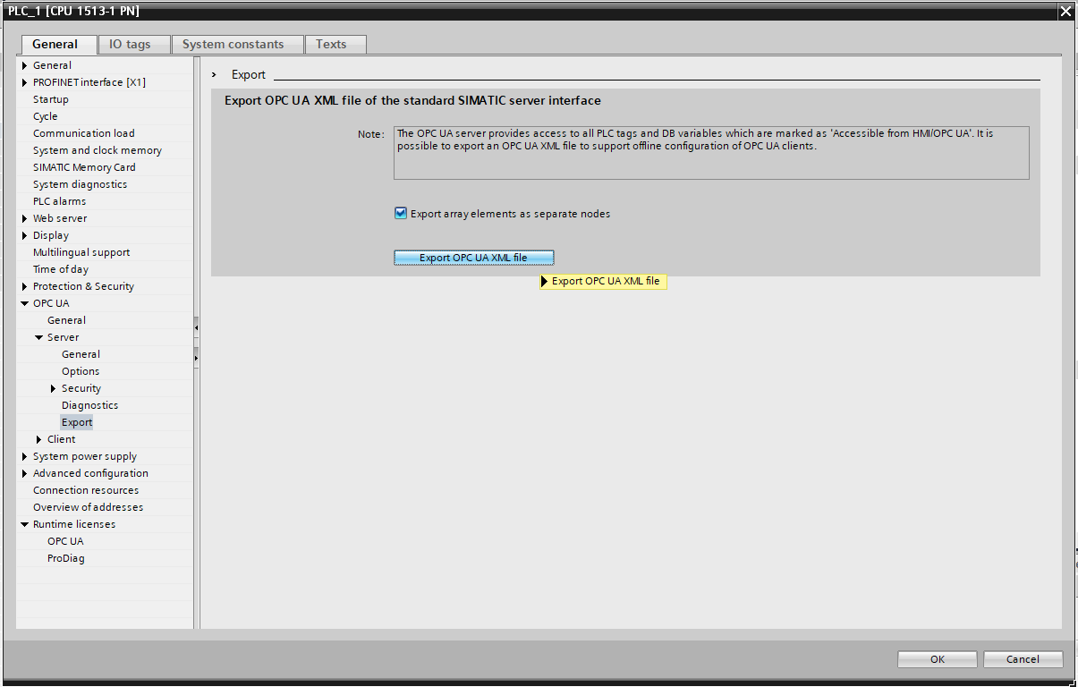Confirm with the OK button
Screen dimensions: 1078x687
coord(937,659)
